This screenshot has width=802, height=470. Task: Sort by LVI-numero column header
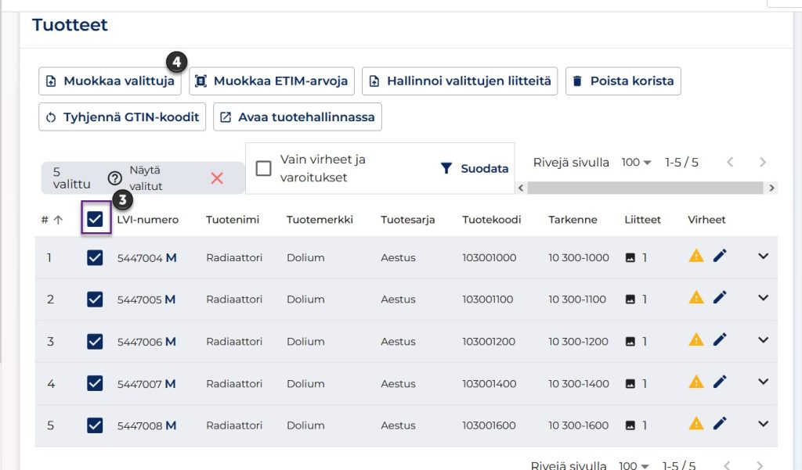(147, 220)
